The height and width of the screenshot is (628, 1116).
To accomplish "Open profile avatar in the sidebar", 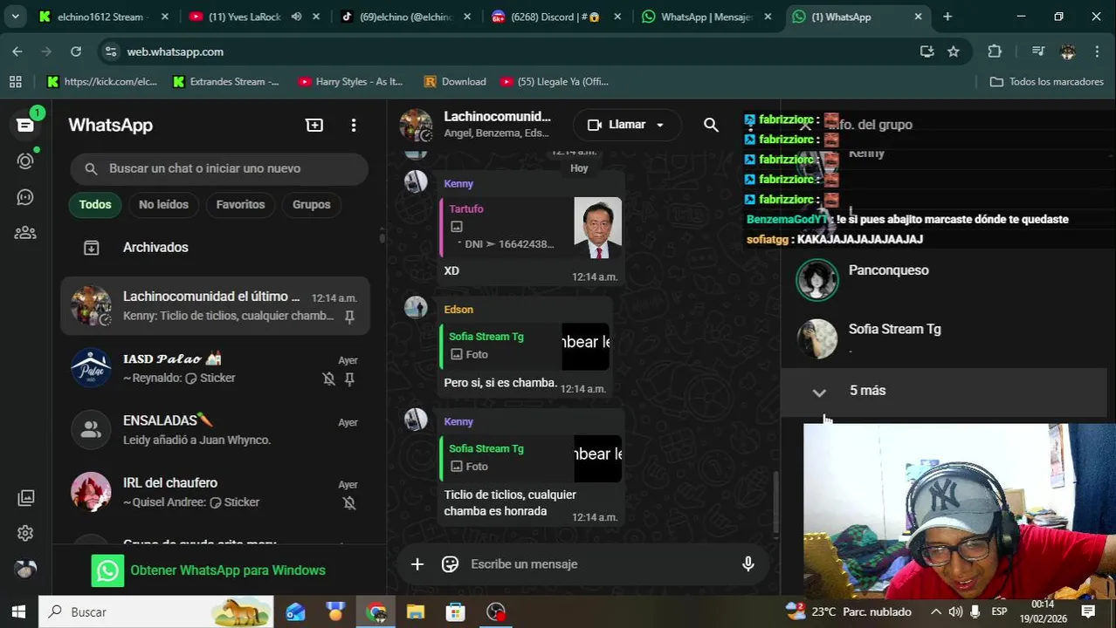I will point(25,569).
